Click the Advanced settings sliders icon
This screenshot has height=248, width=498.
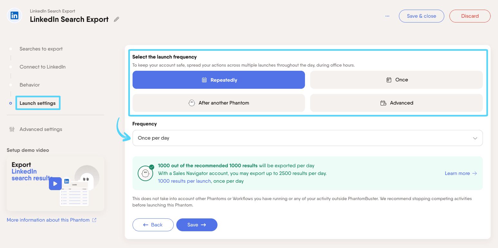12,129
